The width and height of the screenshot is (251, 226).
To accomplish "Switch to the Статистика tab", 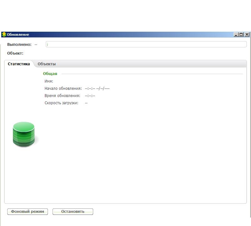I will click(19, 64).
